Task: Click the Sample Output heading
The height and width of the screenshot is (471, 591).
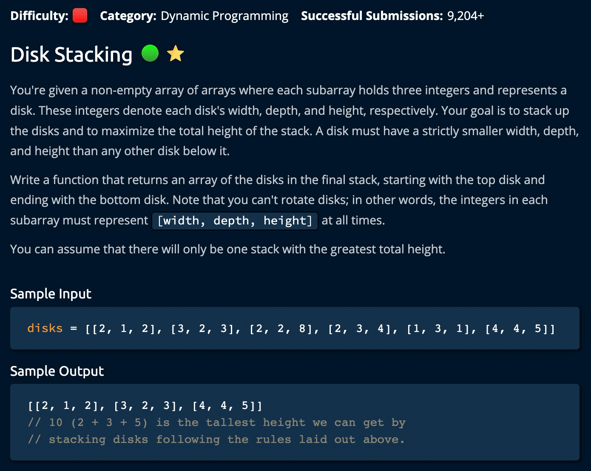Action: (x=57, y=371)
